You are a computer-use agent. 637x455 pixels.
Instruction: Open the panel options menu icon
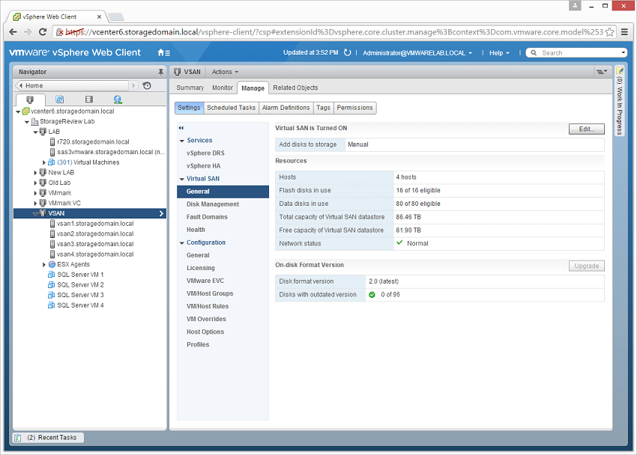pos(602,72)
